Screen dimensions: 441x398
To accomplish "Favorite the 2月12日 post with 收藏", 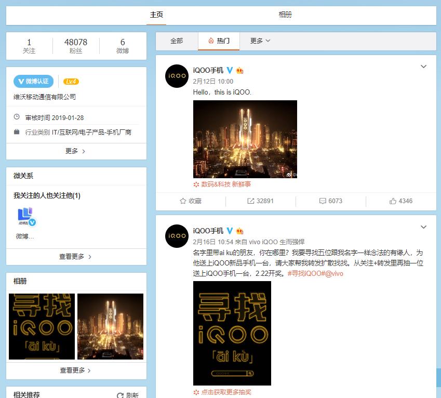I will click(191, 201).
